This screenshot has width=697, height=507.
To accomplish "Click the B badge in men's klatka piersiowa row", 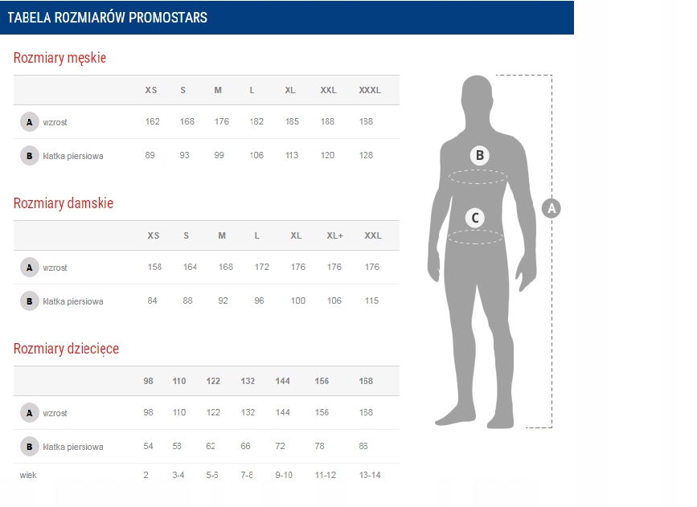I will (x=30, y=156).
